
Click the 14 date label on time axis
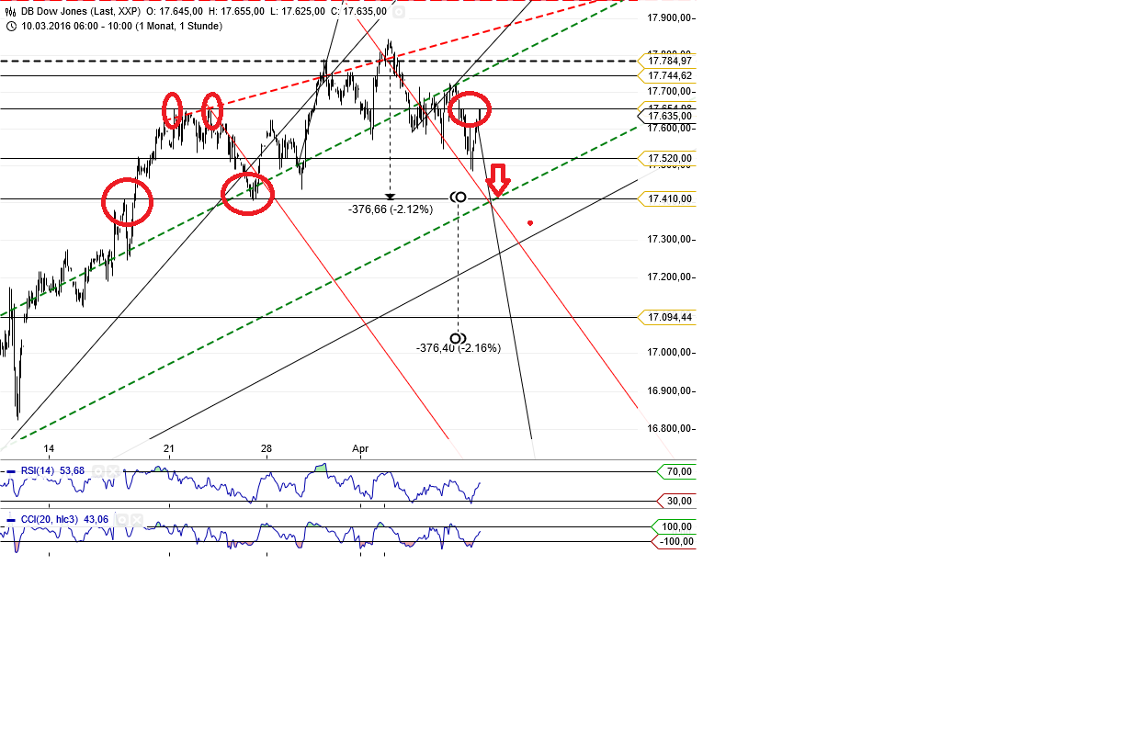[49, 449]
